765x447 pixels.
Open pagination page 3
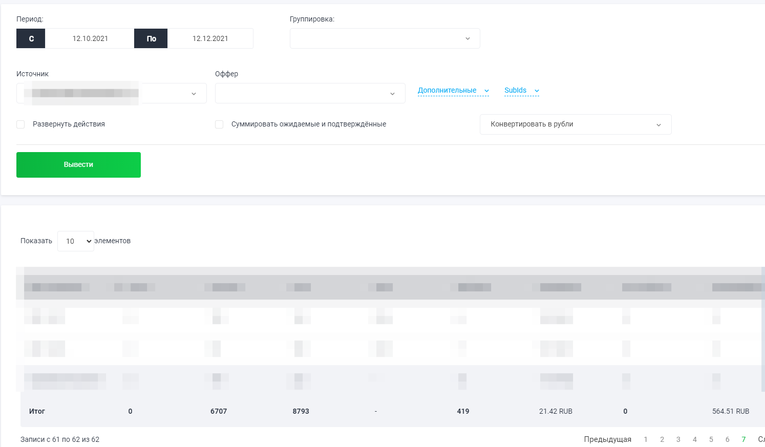pyautogui.click(x=678, y=439)
